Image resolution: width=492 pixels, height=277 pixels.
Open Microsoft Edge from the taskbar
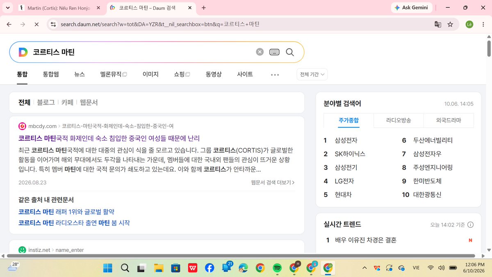click(x=243, y=268)
